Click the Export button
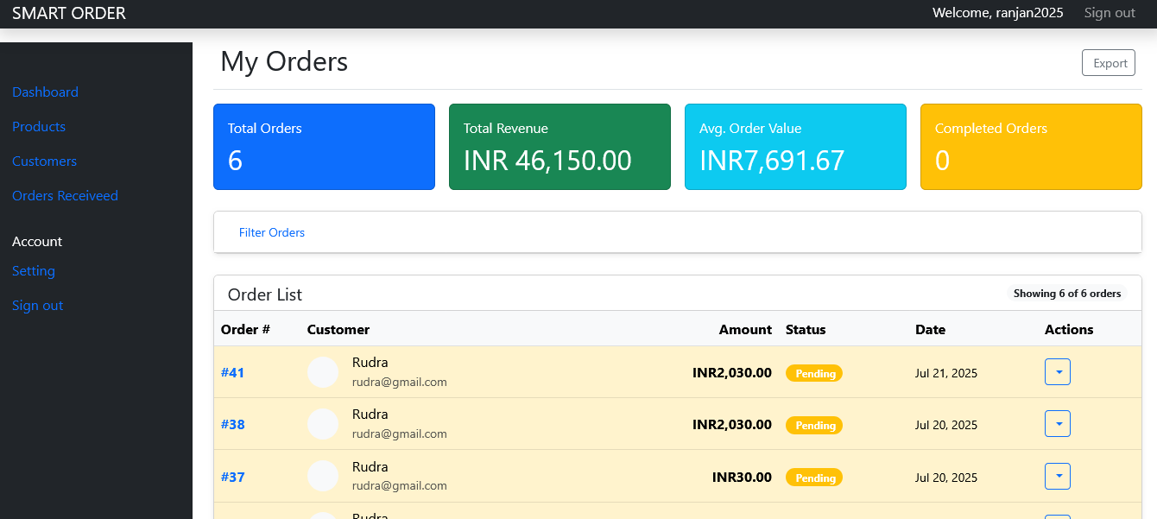 click(x=1108, y=62)
